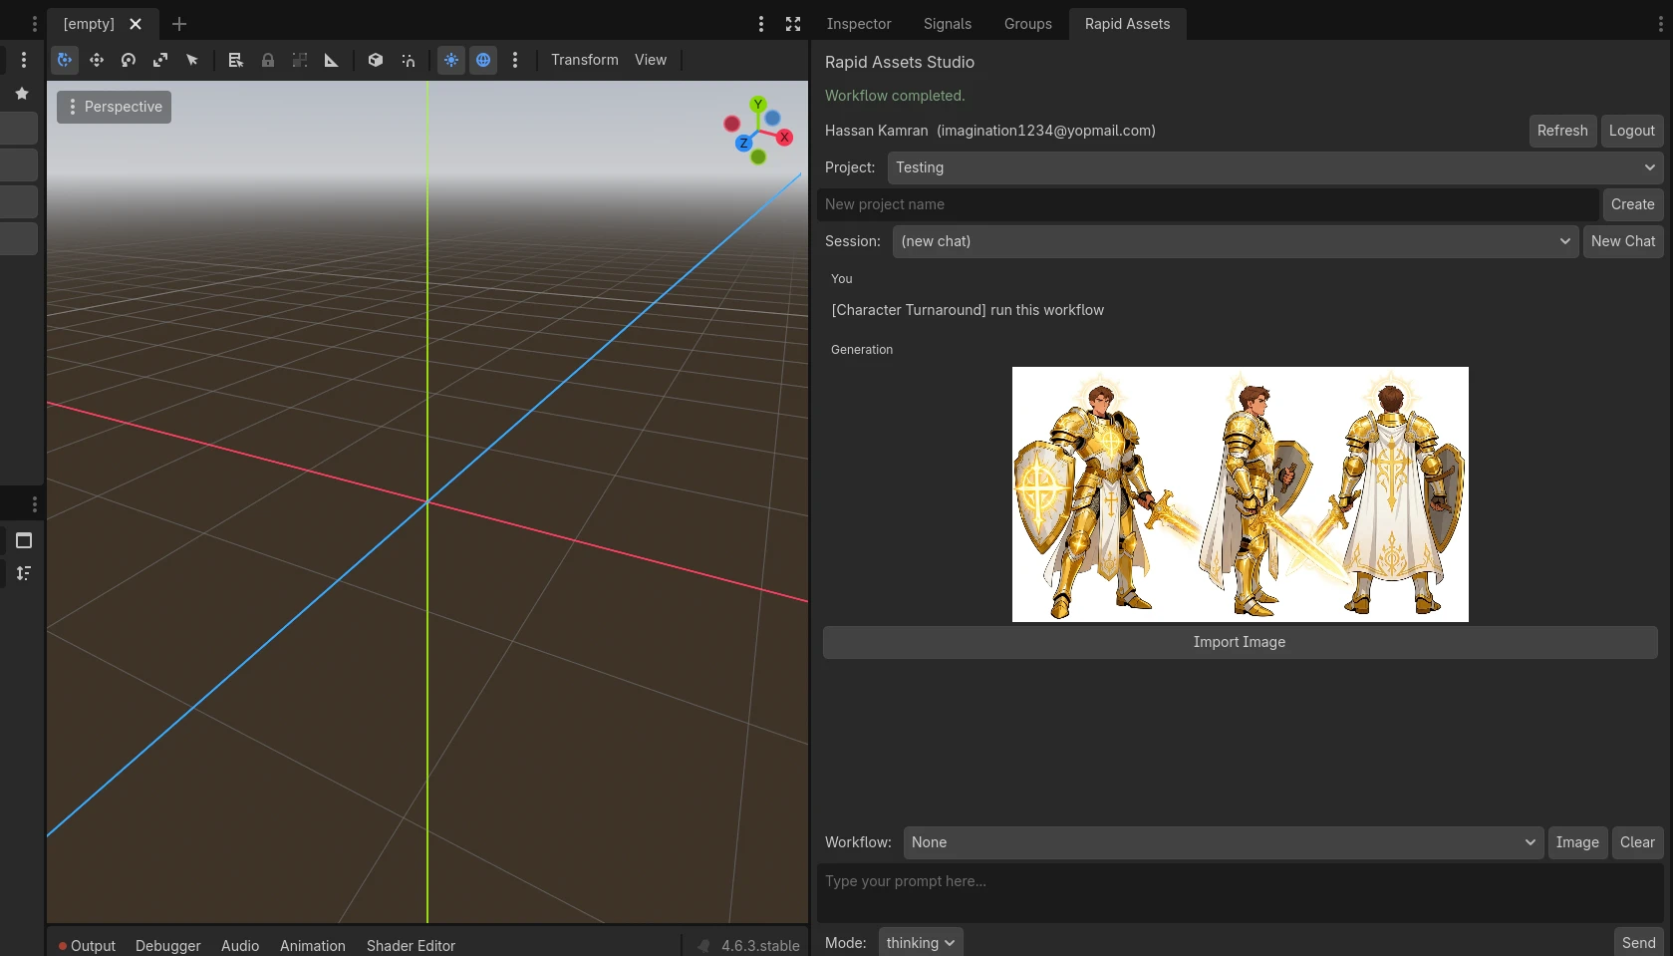Screen dimensions: 1673x956
Task: Switch to the Inspector tab
Action: (859, 24)
